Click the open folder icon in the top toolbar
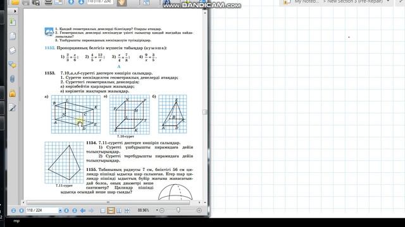The height and width of the screenshot is (227, 405). [x=15, y=3]
